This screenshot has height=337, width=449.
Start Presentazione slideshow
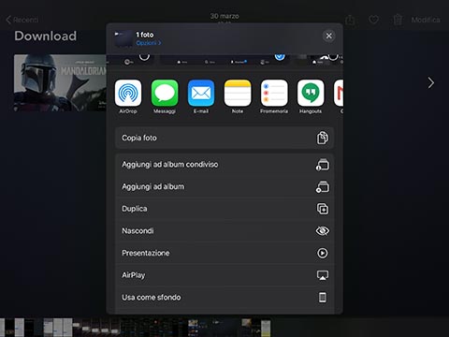click(224, 253)
